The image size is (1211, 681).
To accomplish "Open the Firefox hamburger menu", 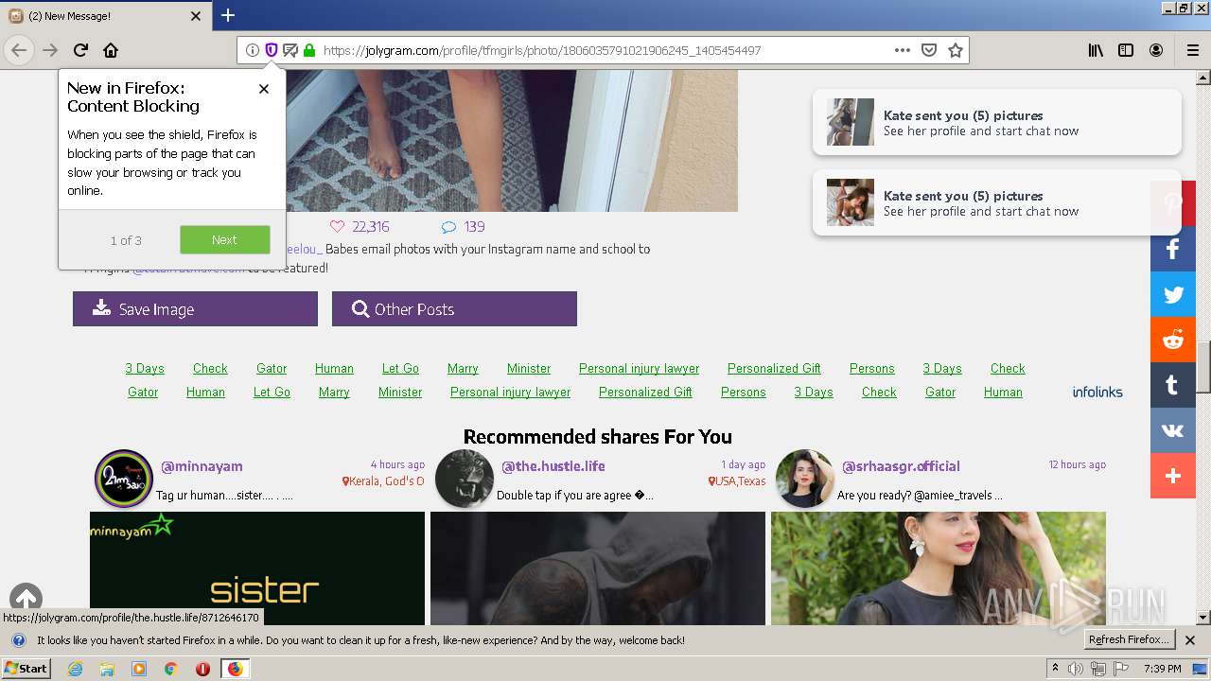I will (x=1192, y=50).
